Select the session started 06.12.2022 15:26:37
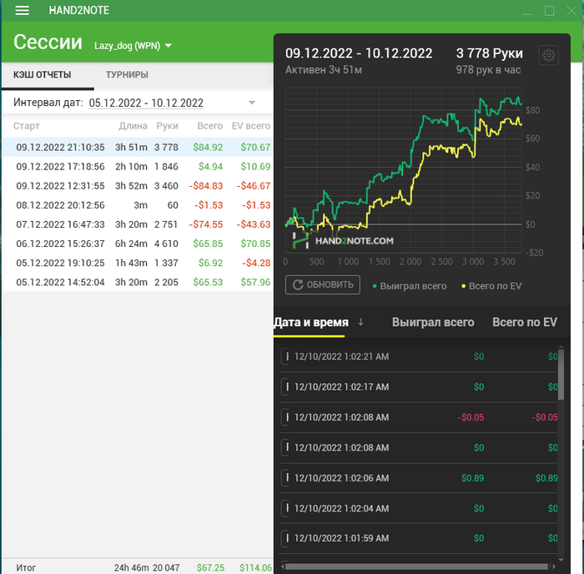The height and width of the screenshot is (574, 584). (138, 244)
